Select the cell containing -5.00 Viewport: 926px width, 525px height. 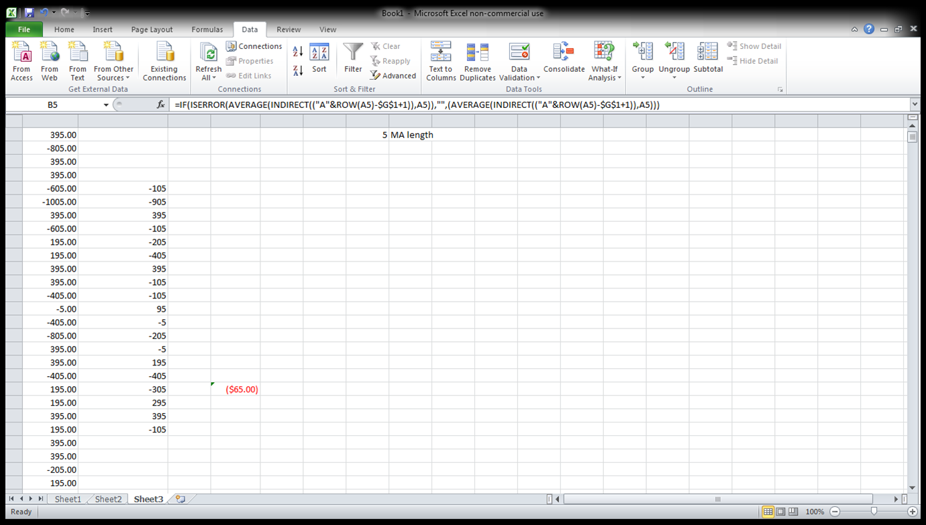[50, 309]
